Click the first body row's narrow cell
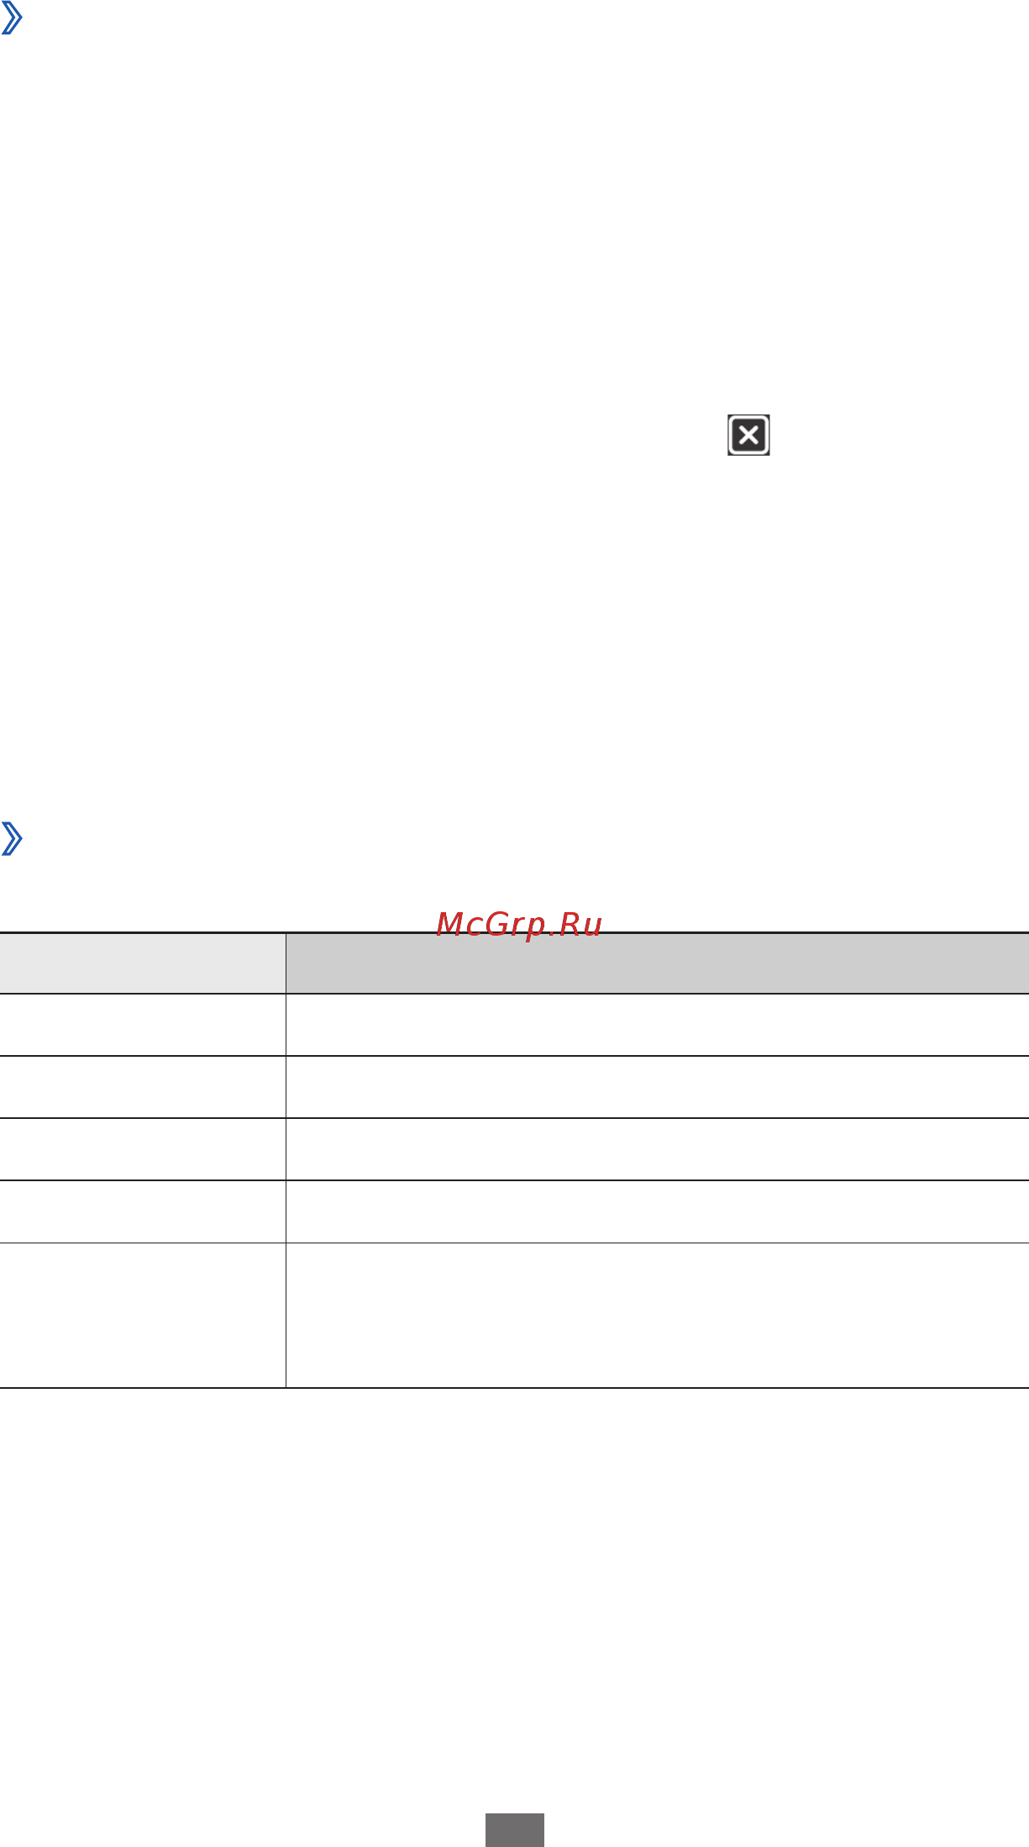Viewport: 1029px width, 1847px height. tap(143, 1025)
